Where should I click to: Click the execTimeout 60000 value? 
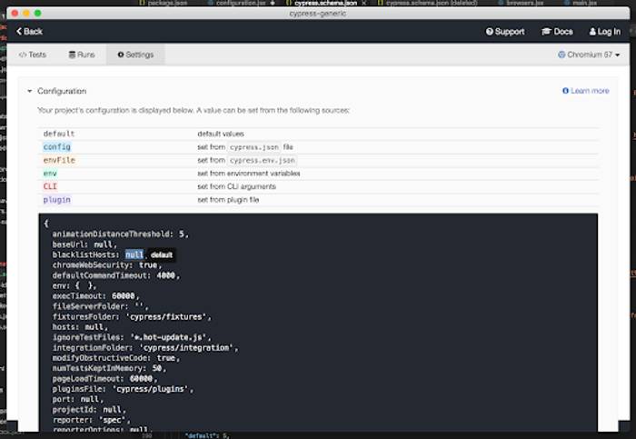(x=124, y=295)
